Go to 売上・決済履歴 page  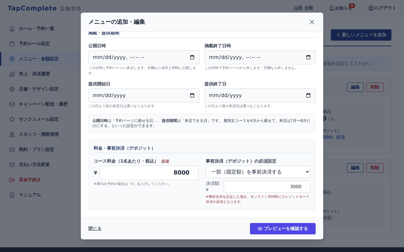[40, 74]
